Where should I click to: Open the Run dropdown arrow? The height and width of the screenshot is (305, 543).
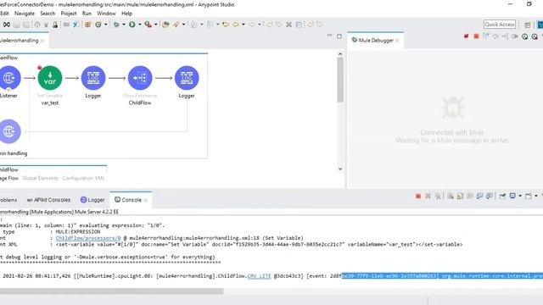point(139,25)
